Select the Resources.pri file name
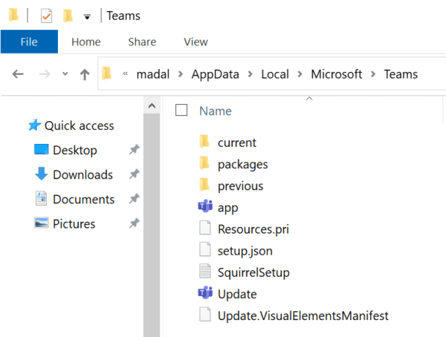The width and height of the screenshot is (446, 337). point(253,229)
